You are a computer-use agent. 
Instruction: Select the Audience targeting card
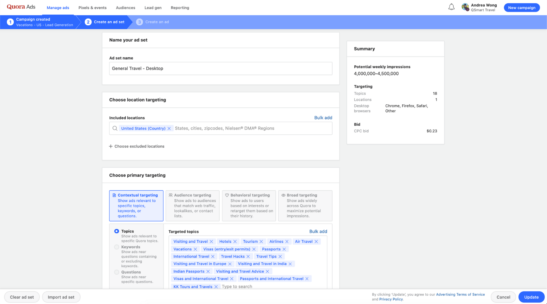(192, 206)
